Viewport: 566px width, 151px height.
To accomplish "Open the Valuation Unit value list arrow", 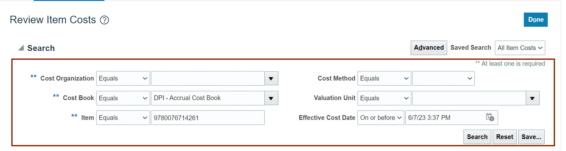I will tap(532, 98).
